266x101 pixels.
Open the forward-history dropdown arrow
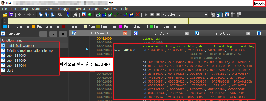point(33,15)
